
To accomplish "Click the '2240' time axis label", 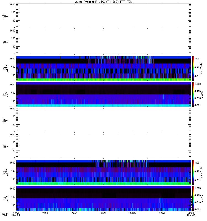I will point(74,213).
